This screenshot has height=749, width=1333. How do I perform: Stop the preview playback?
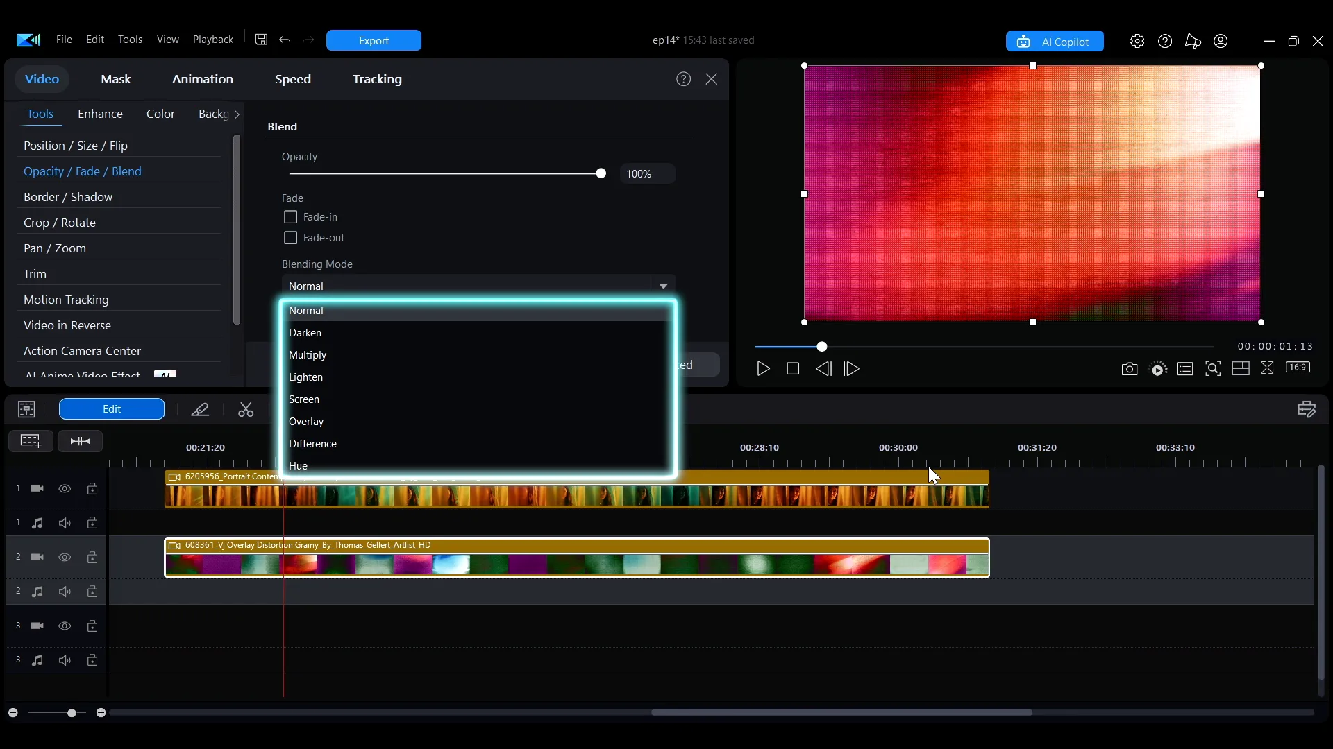click(x=793, y=369)
